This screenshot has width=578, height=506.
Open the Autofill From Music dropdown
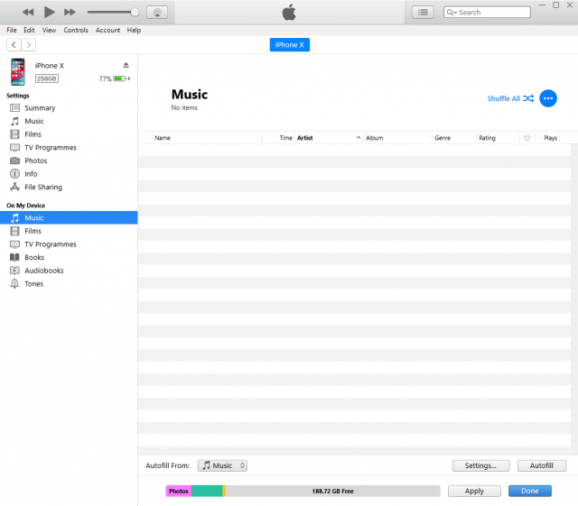[222, 465]
